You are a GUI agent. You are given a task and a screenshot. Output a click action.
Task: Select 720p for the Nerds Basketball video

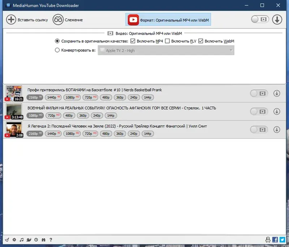pos(90,97)
